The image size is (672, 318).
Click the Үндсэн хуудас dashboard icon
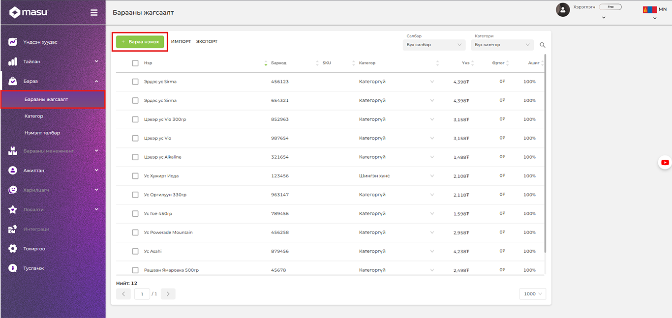13,42
